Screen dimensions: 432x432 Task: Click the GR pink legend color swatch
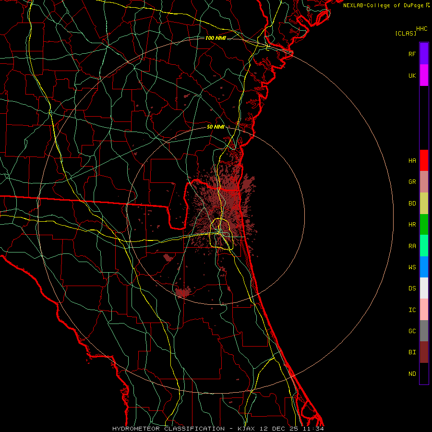[x=424, y=182]
